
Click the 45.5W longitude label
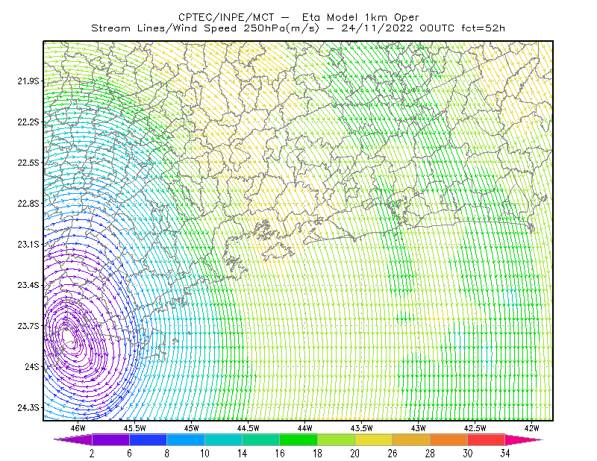(135, 428)
